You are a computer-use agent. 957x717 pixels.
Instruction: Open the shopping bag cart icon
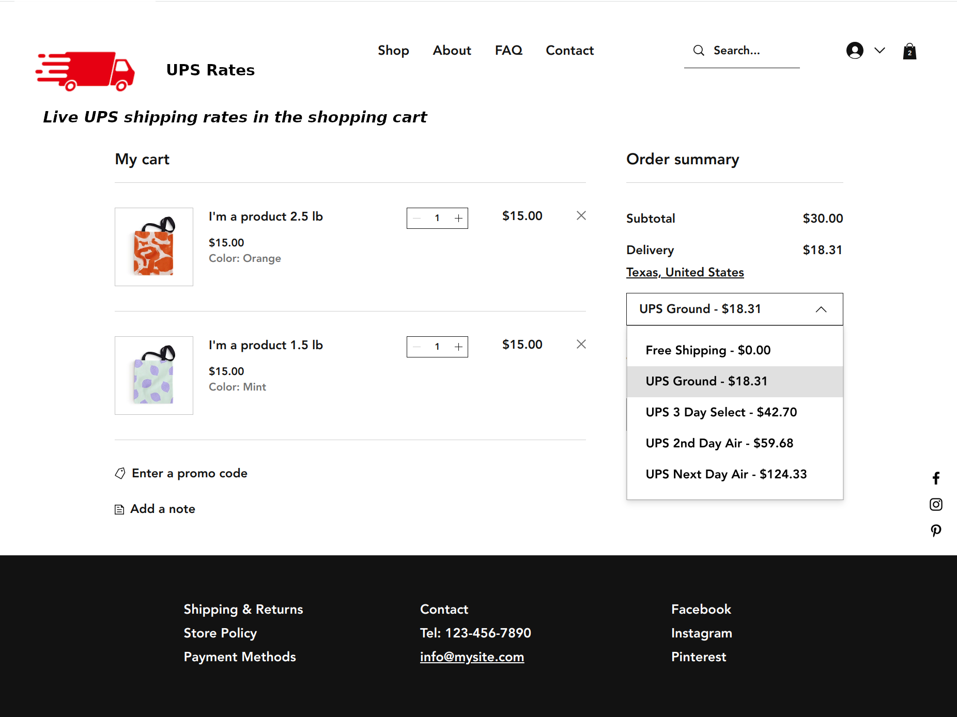909,51
